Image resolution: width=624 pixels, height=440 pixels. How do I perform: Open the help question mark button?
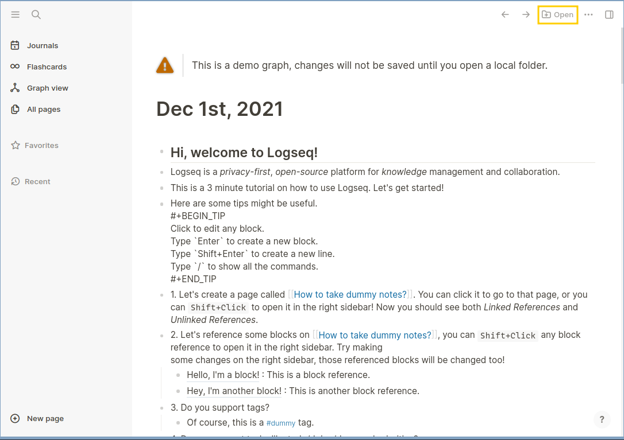[602, 419]
